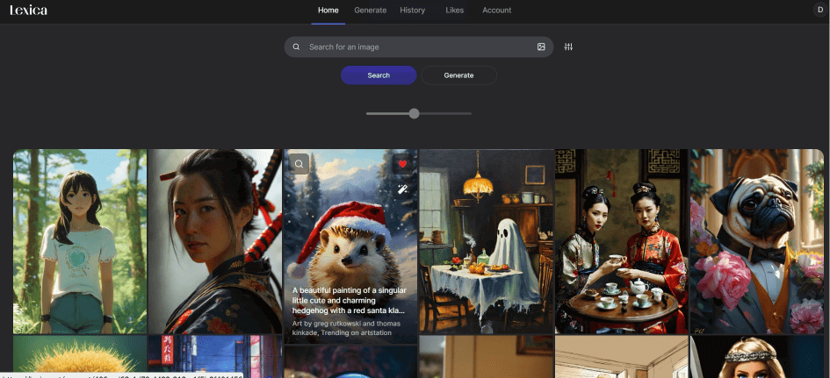
Task: Click the search-by-image upload icon
Action: pos(541,47)
